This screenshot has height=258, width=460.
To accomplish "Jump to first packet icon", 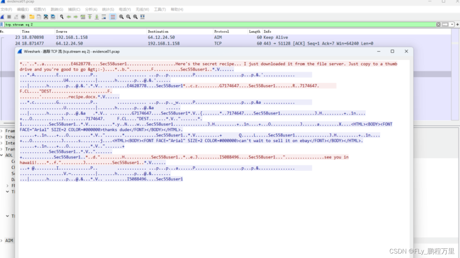I will (x=90, y=17).
